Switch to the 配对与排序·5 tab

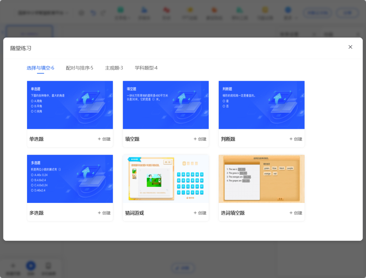pos(80,68)
